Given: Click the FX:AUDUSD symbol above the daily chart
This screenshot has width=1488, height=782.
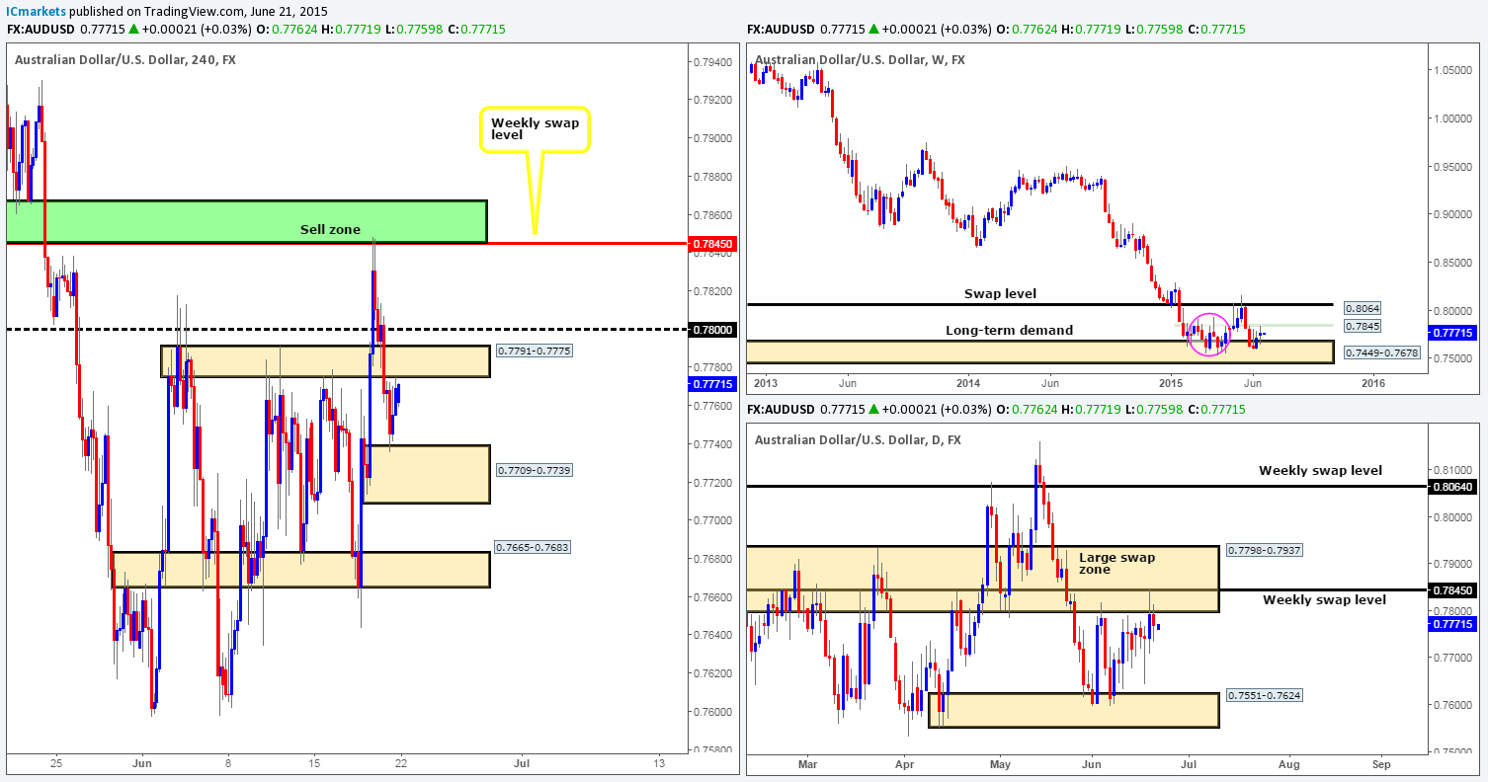Looking at the screenshot, I should [783, 409].
